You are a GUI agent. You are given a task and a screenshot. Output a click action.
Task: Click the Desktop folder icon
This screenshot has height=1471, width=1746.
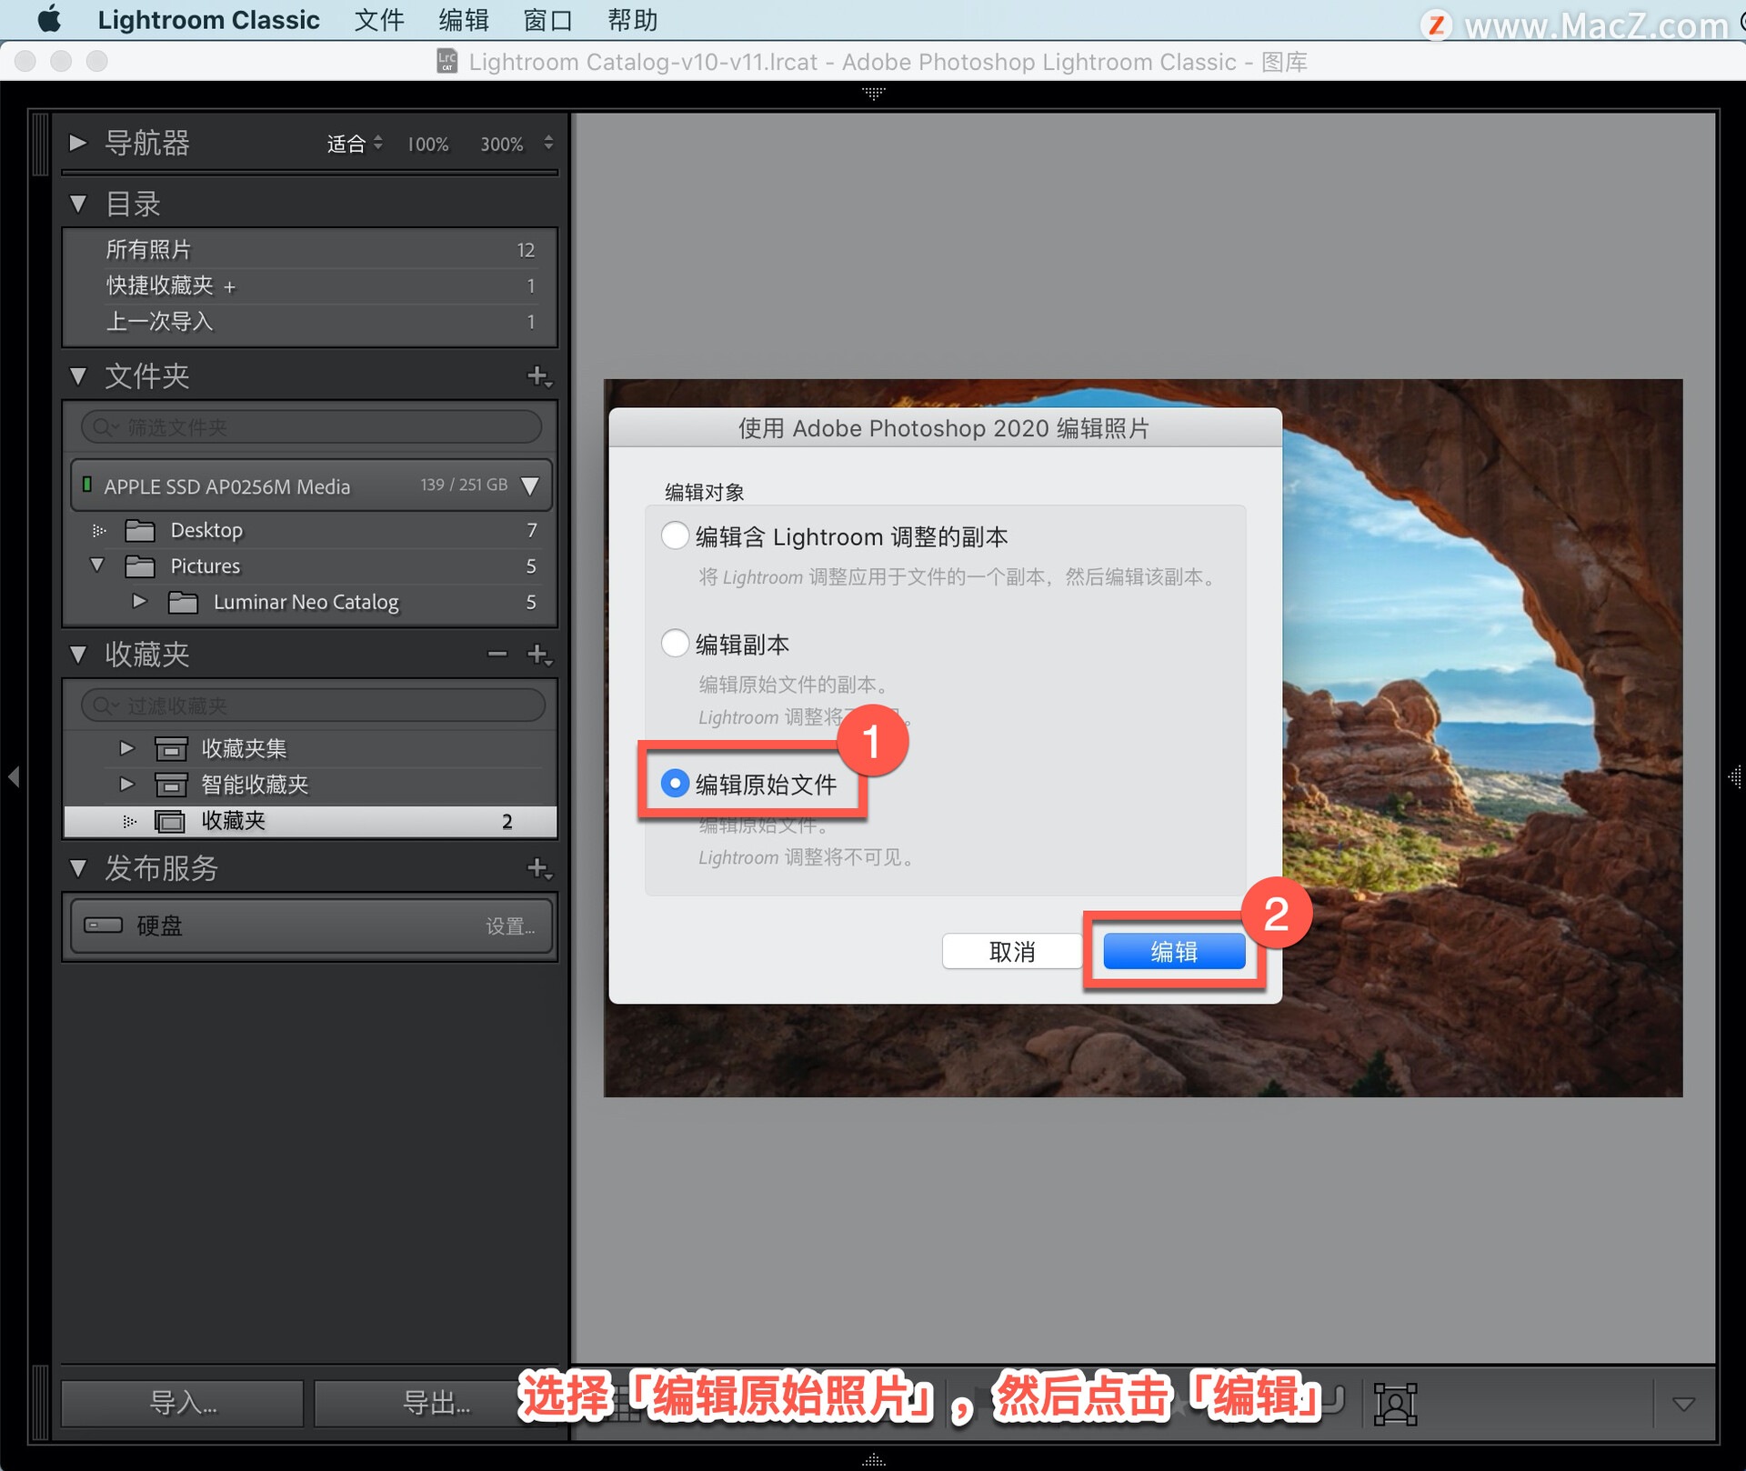pyautogui.click(x=140, y=530)
